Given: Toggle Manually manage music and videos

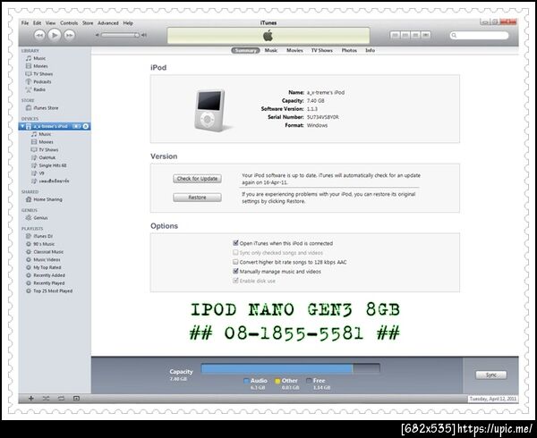Looking at the screenshot, I should click(235, 271).
